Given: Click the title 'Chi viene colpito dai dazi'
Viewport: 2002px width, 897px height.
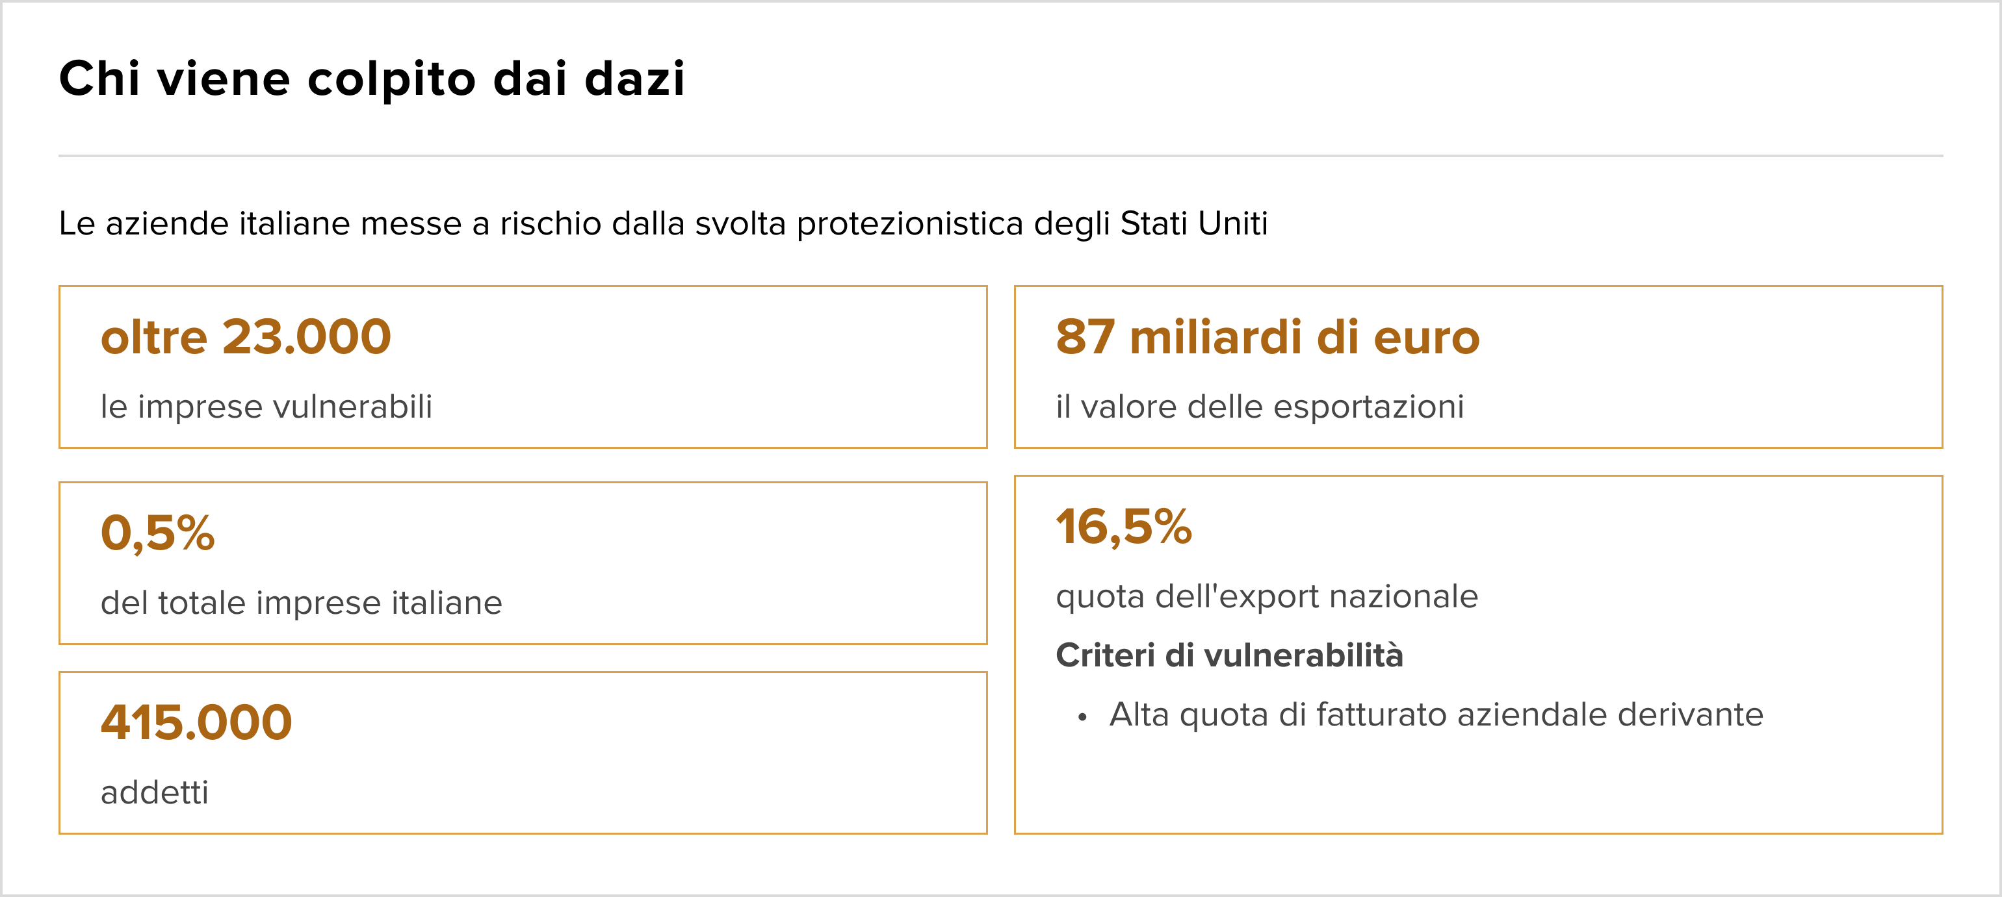Looking at the screenshot, I should tap(372, 79).
